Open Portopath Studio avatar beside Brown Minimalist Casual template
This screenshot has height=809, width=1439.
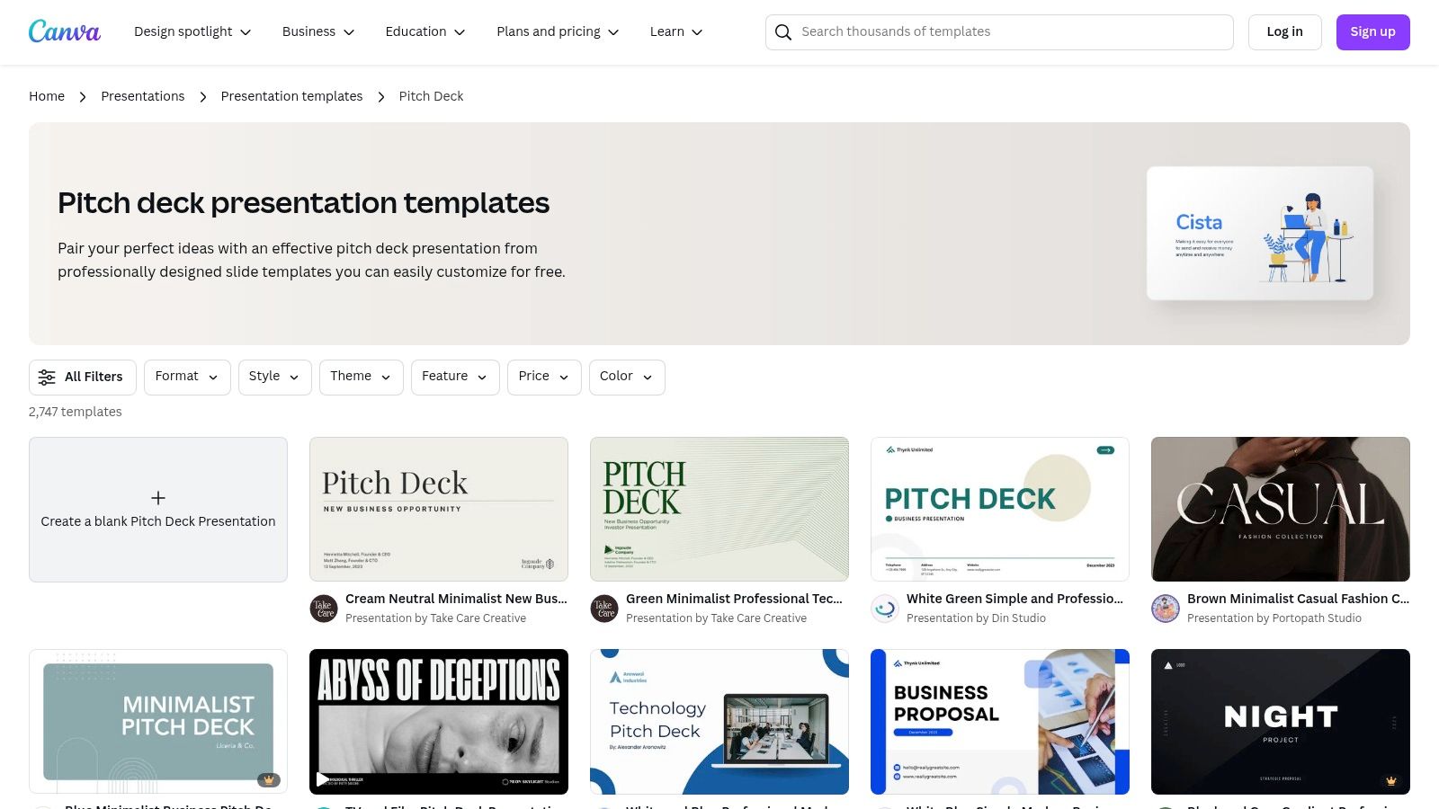point(1166,609)
